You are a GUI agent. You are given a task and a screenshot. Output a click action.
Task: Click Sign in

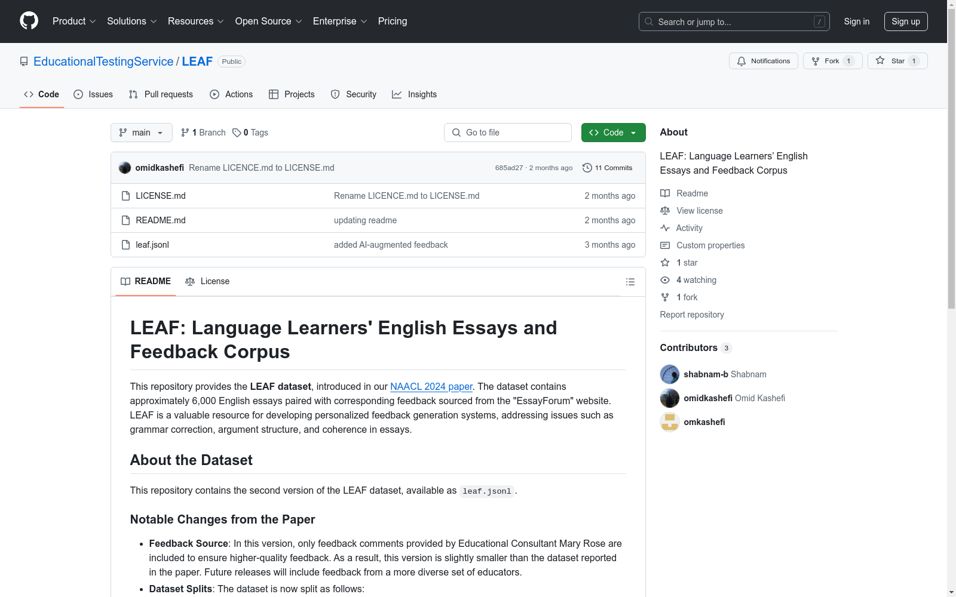click(x=856, y=21)
